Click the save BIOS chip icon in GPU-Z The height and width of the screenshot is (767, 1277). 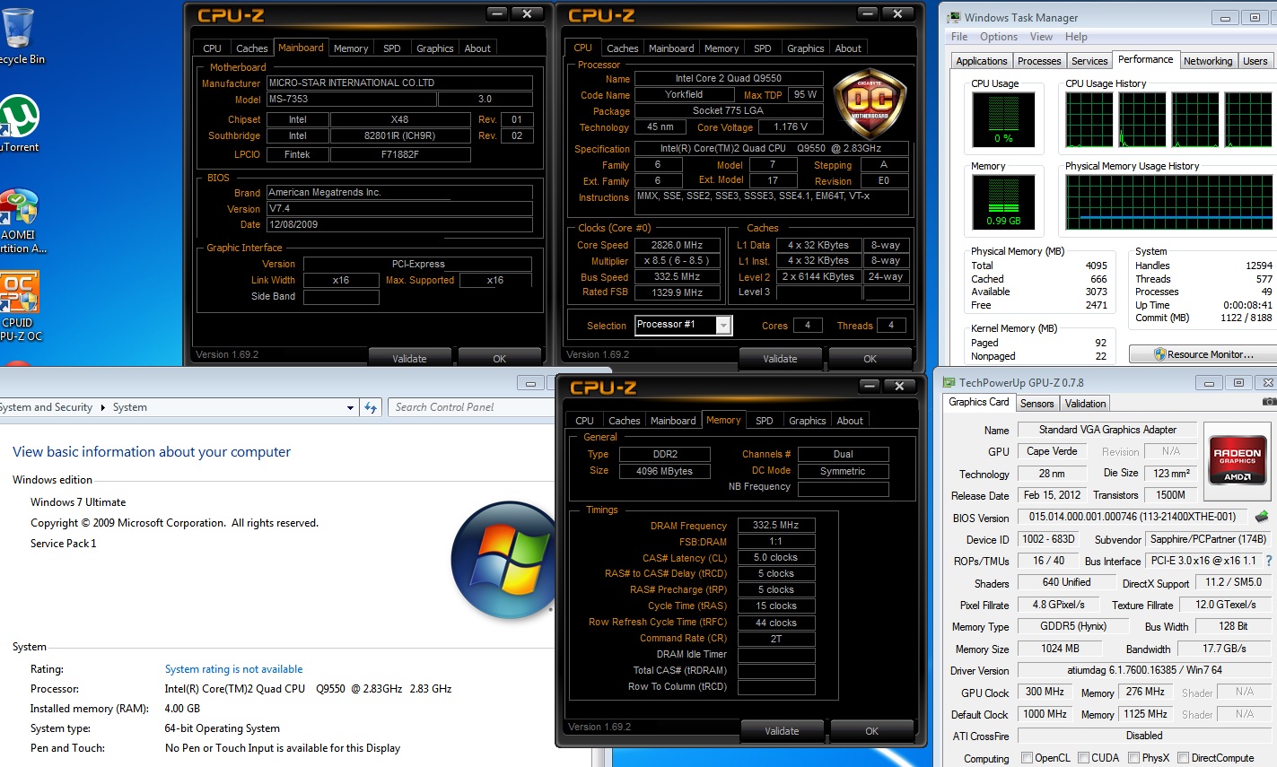1262,517
